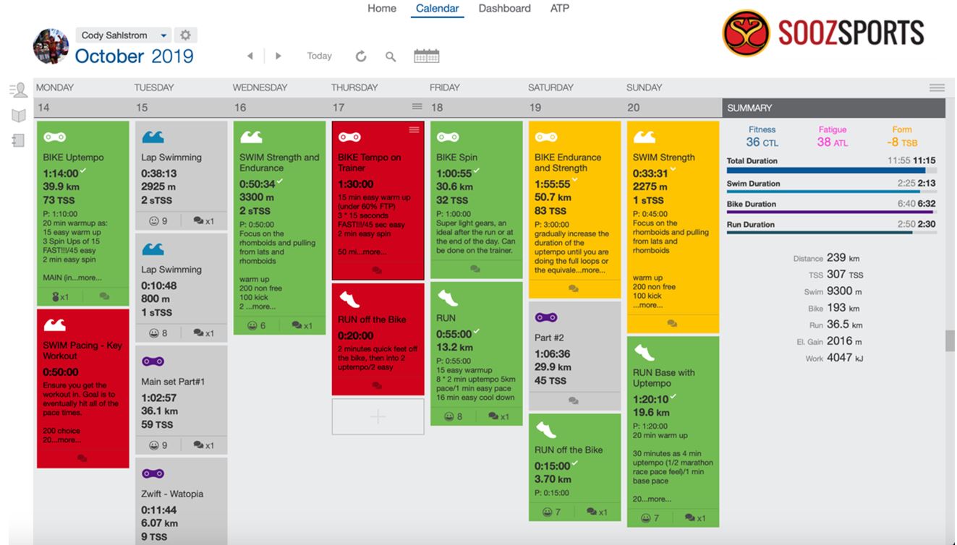Expand the Cody Sahlstrom athlete dropdown
Image resolution: width=957 pixels, height=545 pixels.
pyautogui.click(x=164, y=35)
